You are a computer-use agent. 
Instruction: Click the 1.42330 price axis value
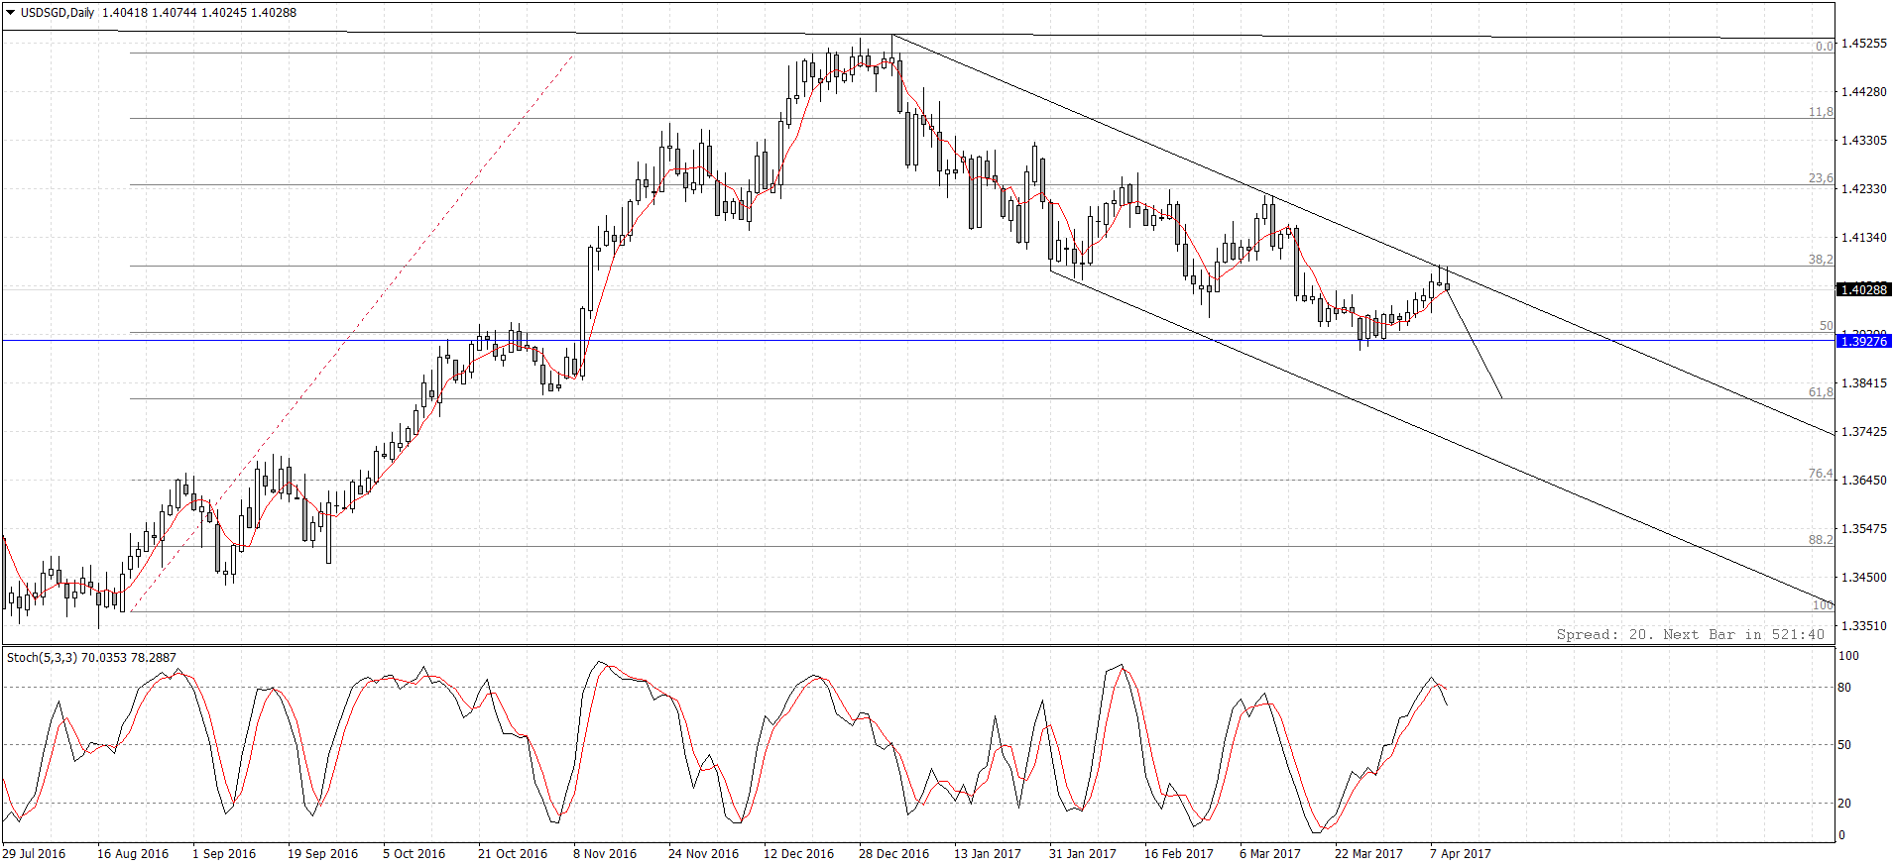(x=1864, y=189)
